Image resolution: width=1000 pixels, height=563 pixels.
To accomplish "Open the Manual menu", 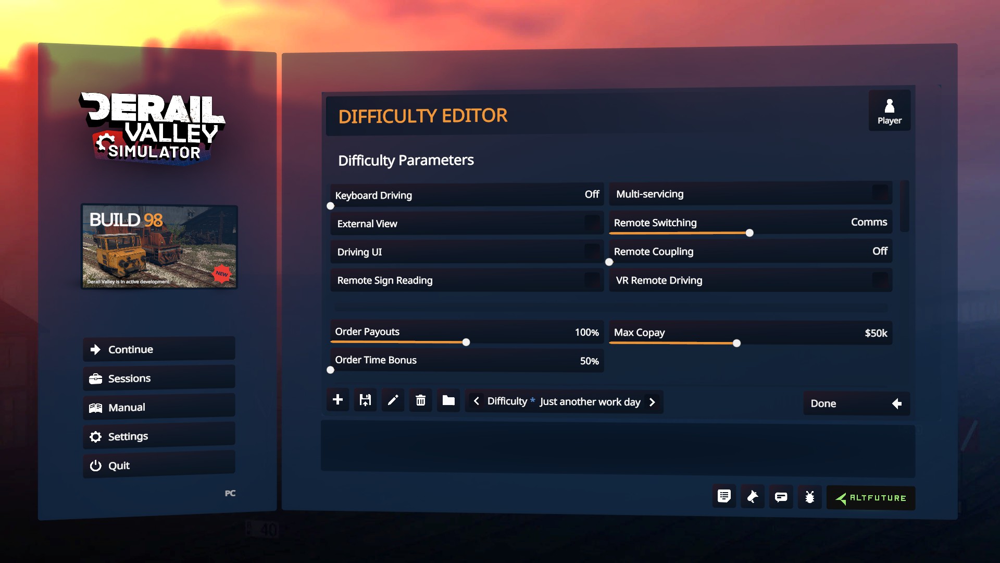I will point(159,407).
